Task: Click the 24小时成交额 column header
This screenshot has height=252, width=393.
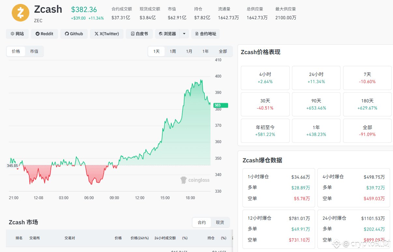Action: 165,238
